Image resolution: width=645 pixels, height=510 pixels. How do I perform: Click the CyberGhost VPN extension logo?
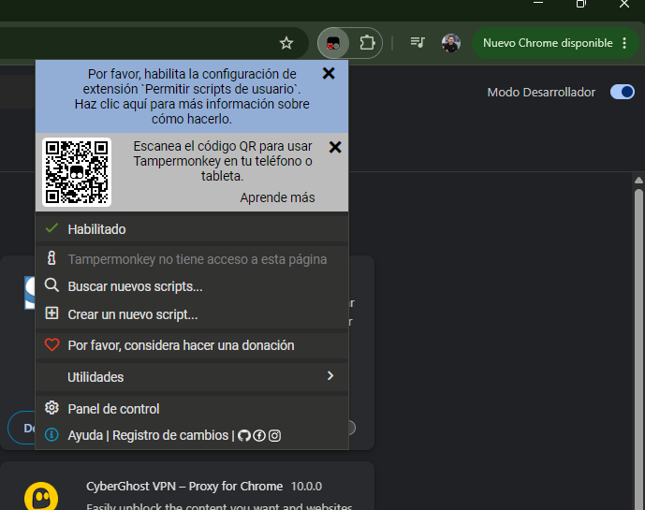(x=41, y=496)
